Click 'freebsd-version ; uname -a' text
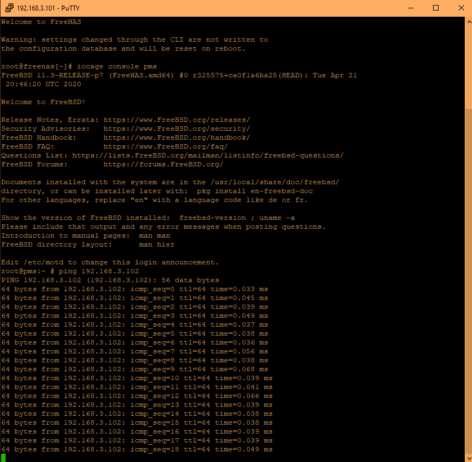The width and height of the screenshot is (472, 462). [x=237, y=218]
